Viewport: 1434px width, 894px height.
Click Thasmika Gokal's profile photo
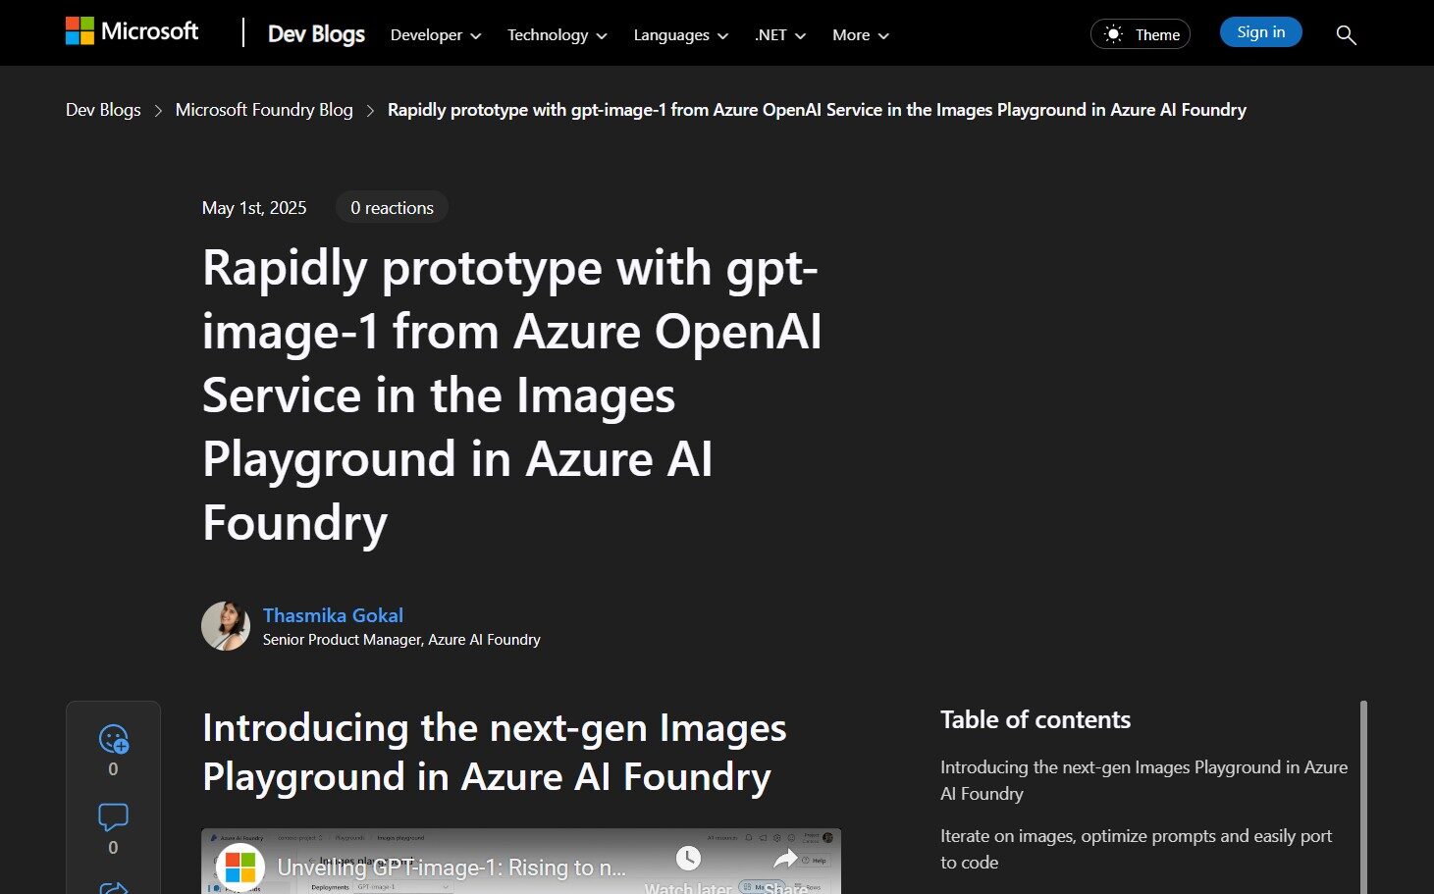tap(226, 626)
